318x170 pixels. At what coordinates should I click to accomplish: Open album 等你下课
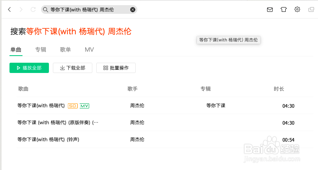216,106
